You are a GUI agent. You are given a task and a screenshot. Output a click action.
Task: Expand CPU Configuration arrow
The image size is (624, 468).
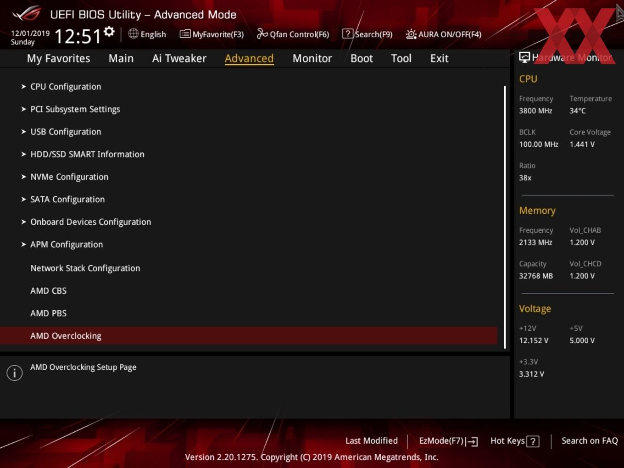[x=23, y=86]
